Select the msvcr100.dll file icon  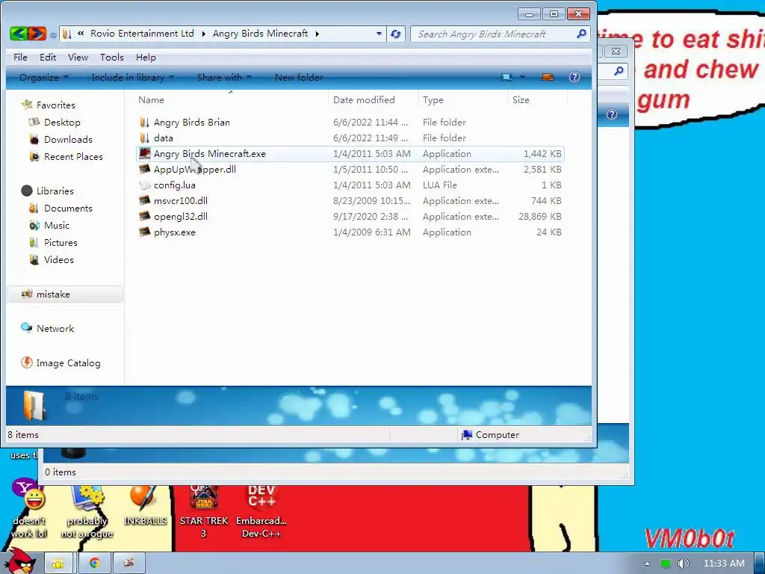(144, 200)
